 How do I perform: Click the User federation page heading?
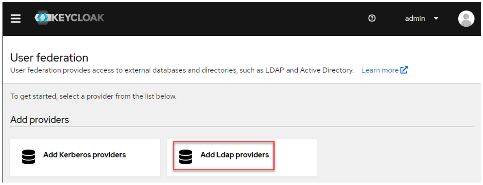tap(49, 57)
